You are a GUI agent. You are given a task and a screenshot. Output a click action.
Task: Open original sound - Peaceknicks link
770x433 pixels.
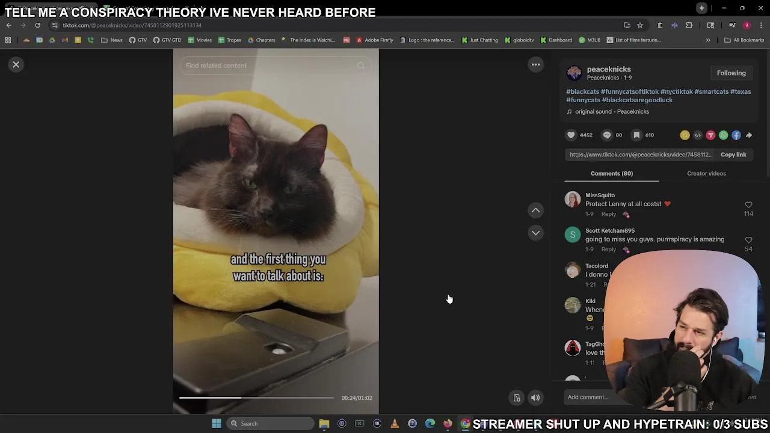pos(612,111)
